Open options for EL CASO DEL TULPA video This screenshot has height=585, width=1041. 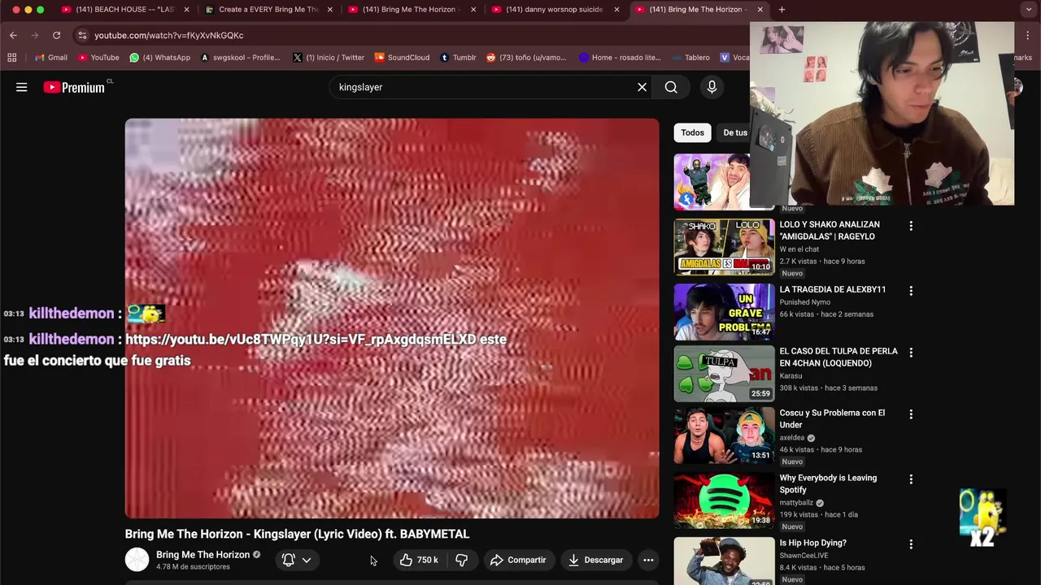pos(911,353)
